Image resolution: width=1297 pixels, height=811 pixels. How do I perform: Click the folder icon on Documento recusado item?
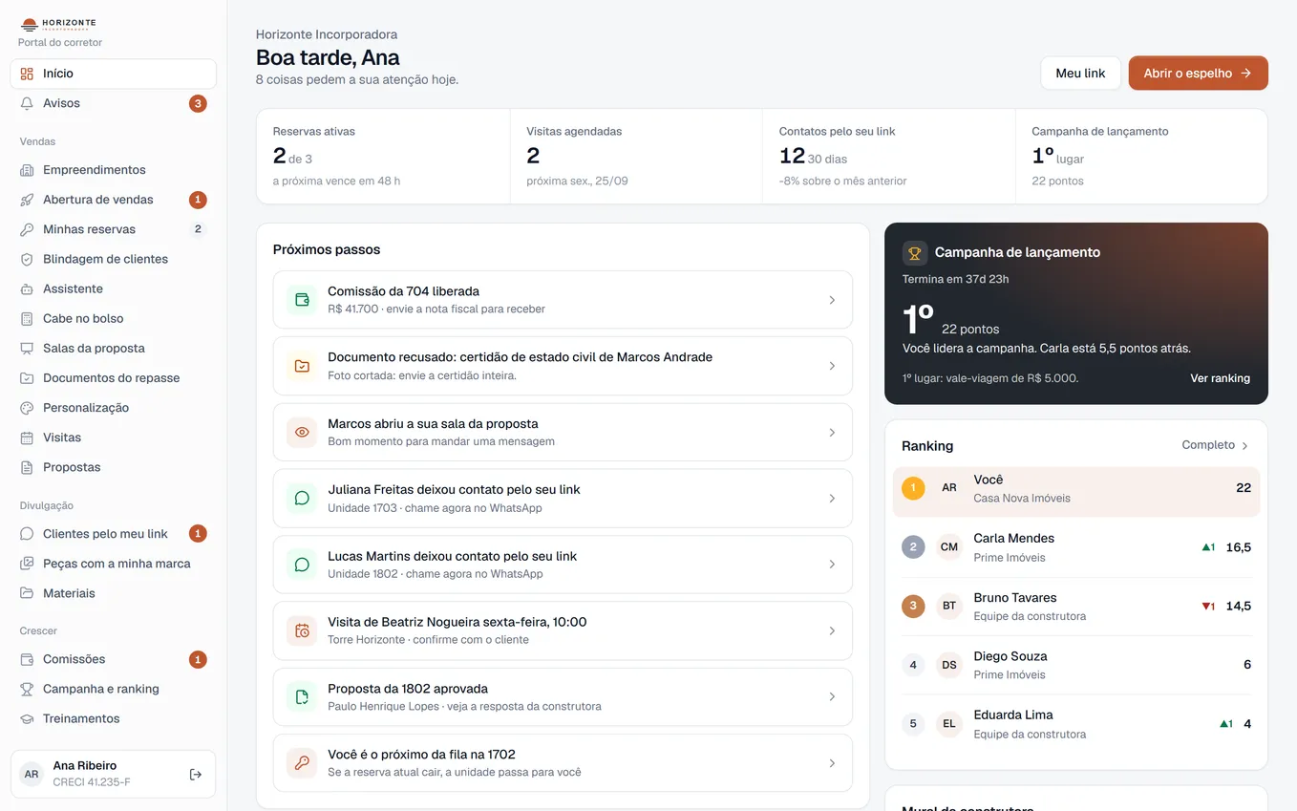302,366
